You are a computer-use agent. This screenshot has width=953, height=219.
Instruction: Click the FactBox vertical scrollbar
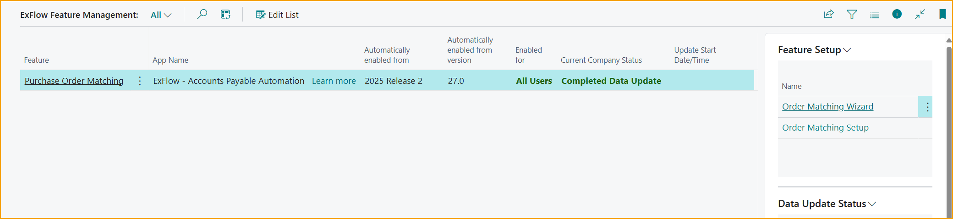point(948,128)
